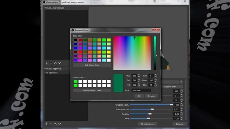230x129 pixels.
Task: Click the Контрастность contrast slider
Action: 151,109
